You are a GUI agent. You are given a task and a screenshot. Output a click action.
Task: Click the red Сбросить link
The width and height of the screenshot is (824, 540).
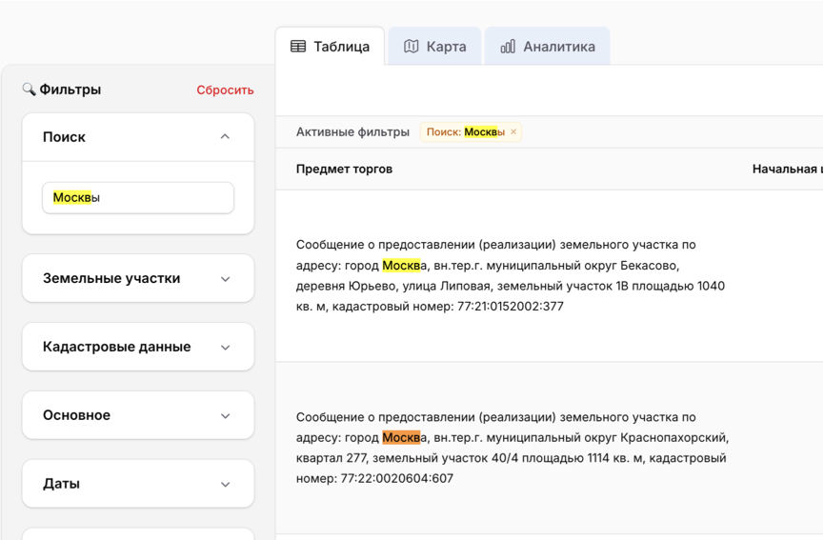pyautogui.click(x=225, y=90)
